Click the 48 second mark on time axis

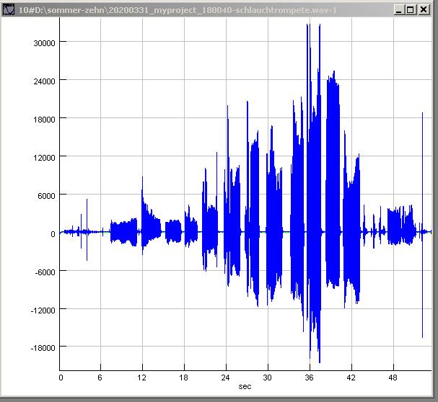392,378
